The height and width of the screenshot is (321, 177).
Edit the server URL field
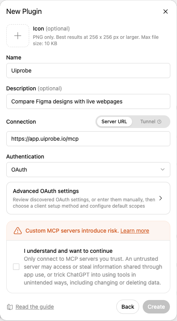88,139
